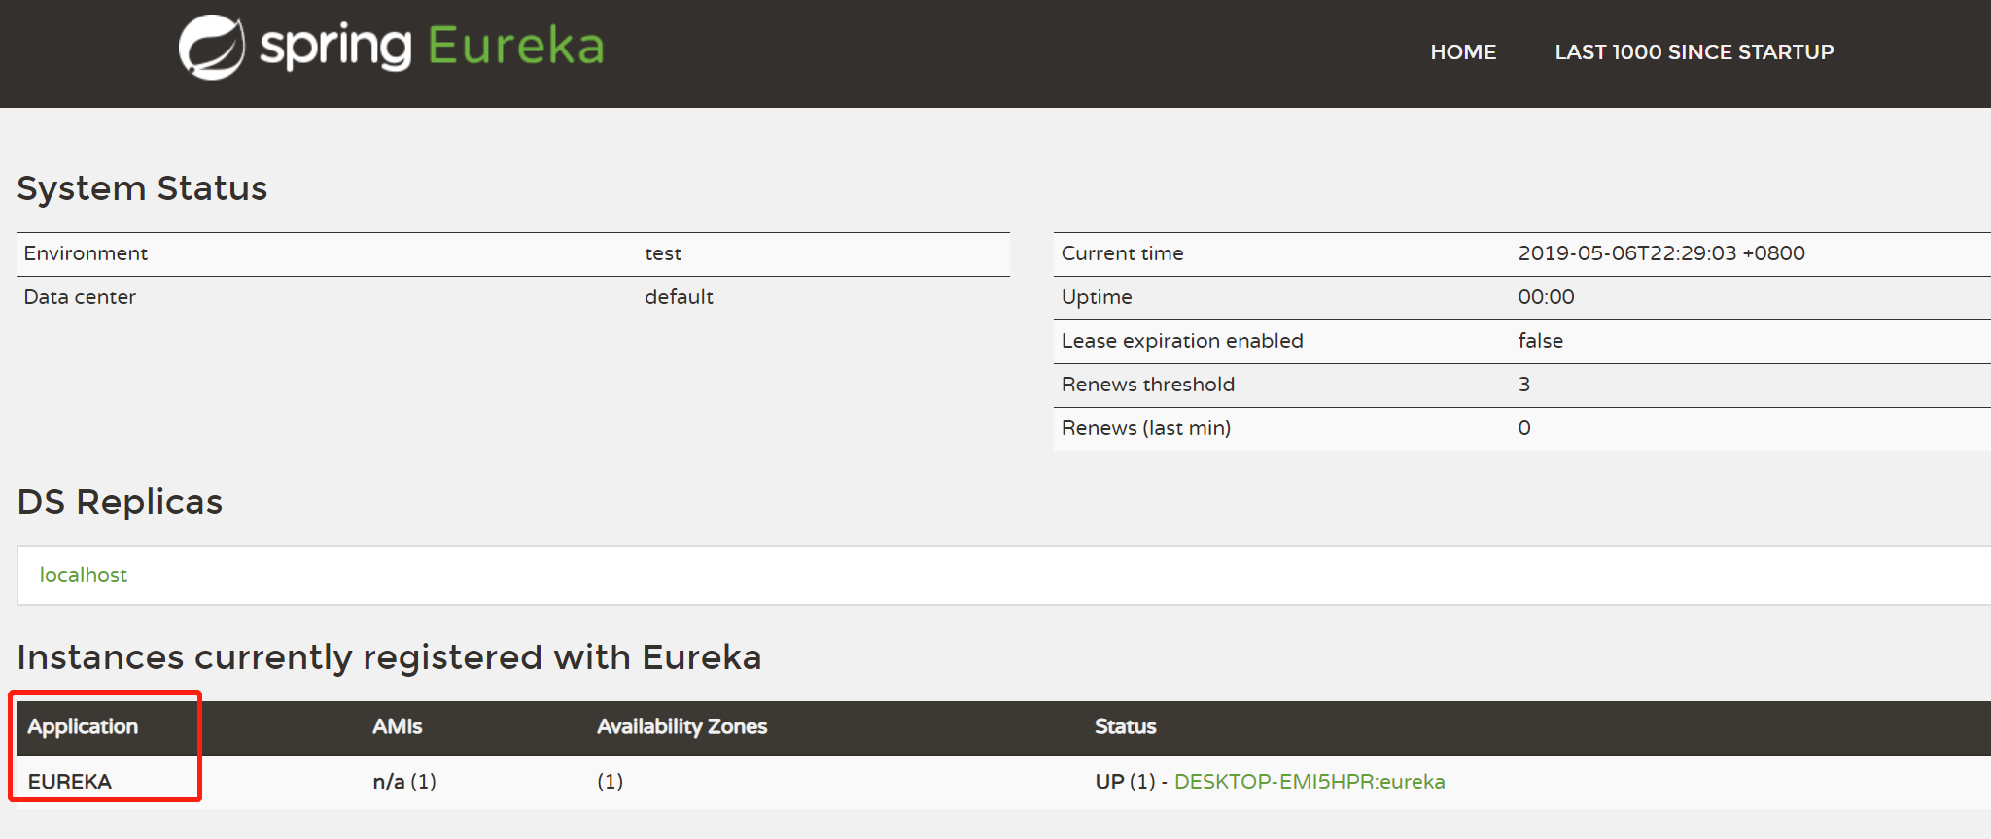Select the 00:00 uptime value
This screenshot has height=839, width=1991.
(1546, 297)
